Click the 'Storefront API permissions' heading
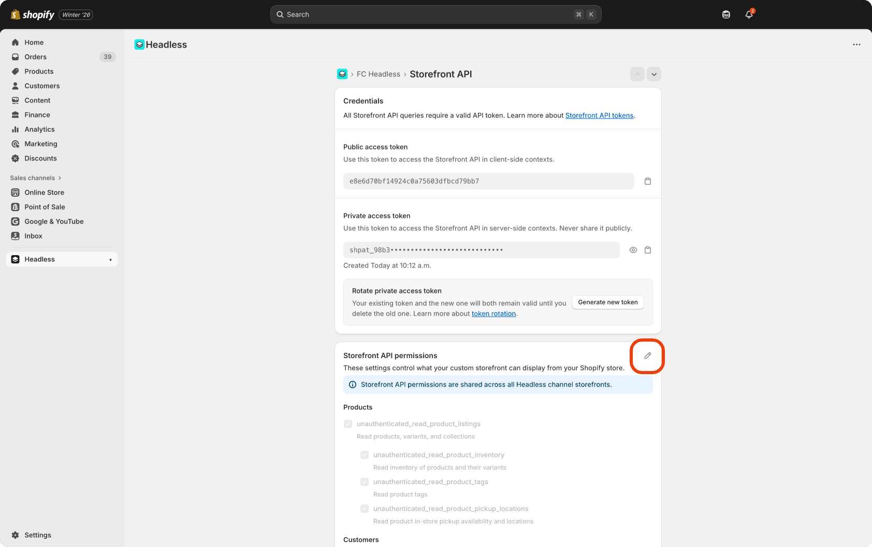Screen dimensions: 872x547 pyautogui.click(x=390, y=356)
